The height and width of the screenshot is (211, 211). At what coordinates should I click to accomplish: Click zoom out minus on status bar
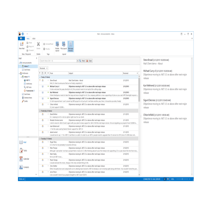click(175, 179)
